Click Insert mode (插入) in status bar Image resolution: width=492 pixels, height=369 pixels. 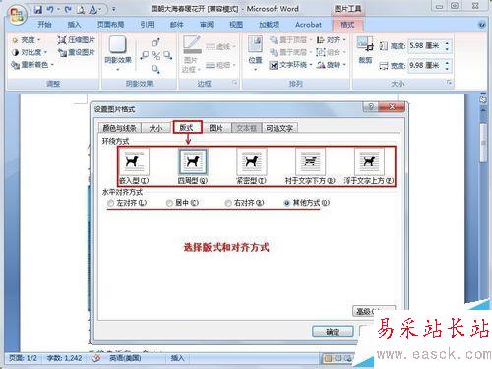coord(177,358)
